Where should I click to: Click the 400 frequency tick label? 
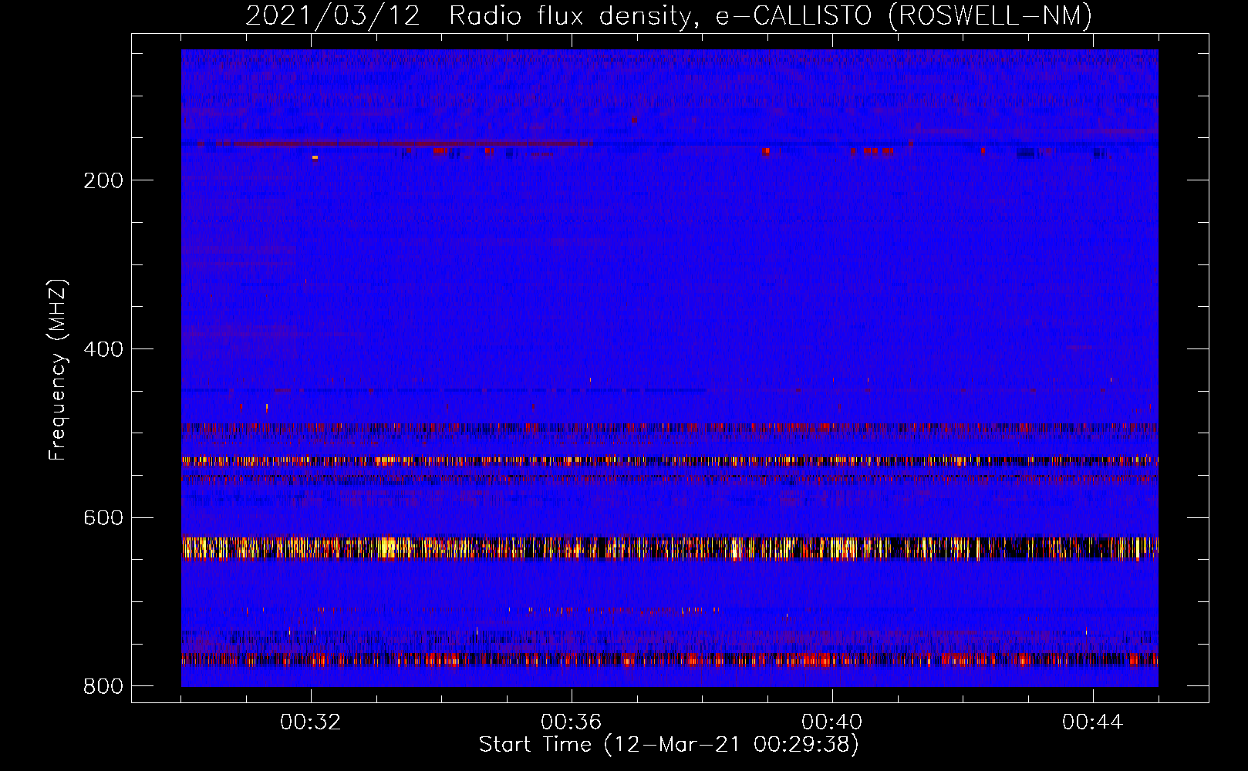[103, 349]
